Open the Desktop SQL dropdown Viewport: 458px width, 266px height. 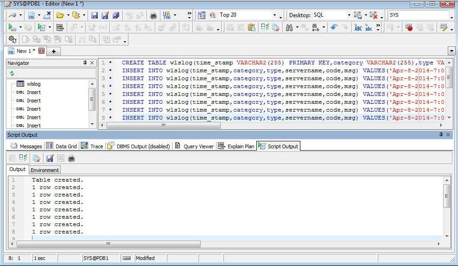[349, 15]
